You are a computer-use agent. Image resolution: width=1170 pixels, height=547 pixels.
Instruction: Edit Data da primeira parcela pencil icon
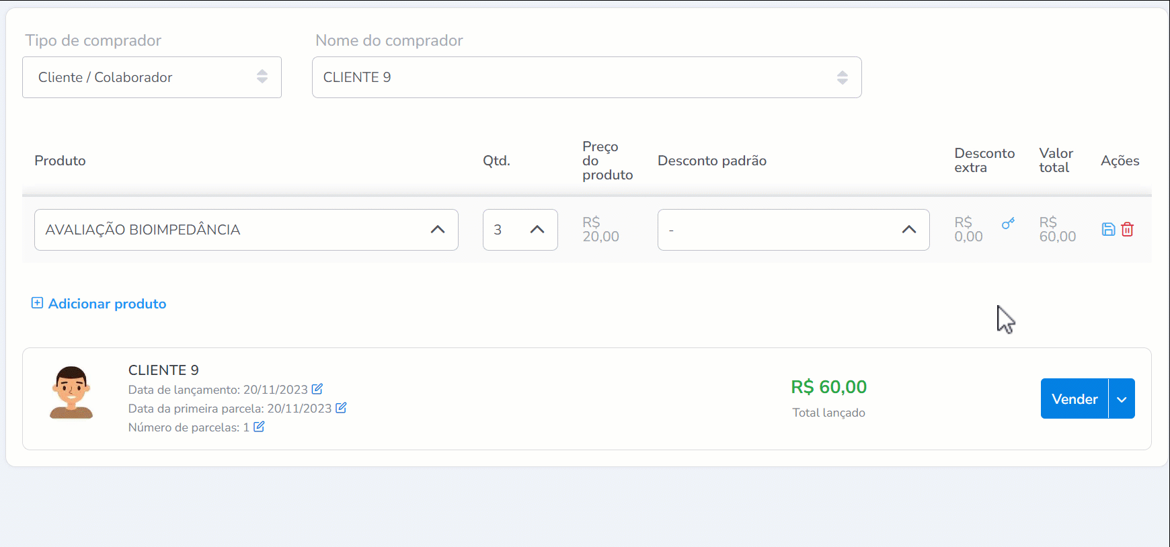point(341,408)
